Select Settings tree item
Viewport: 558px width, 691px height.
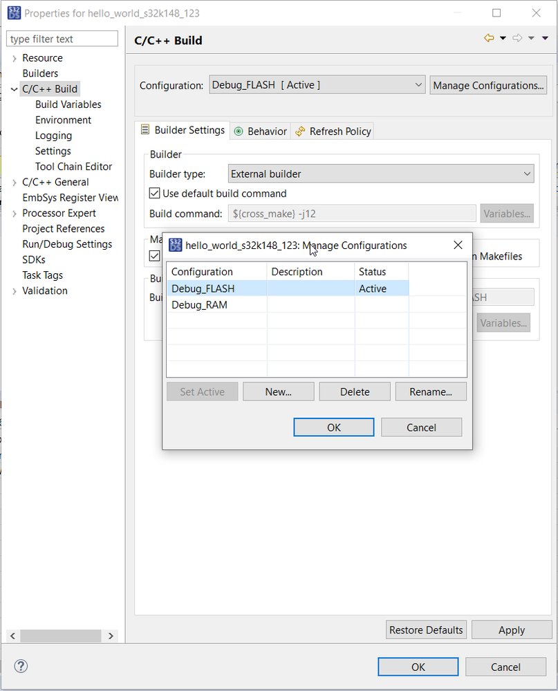53,151
